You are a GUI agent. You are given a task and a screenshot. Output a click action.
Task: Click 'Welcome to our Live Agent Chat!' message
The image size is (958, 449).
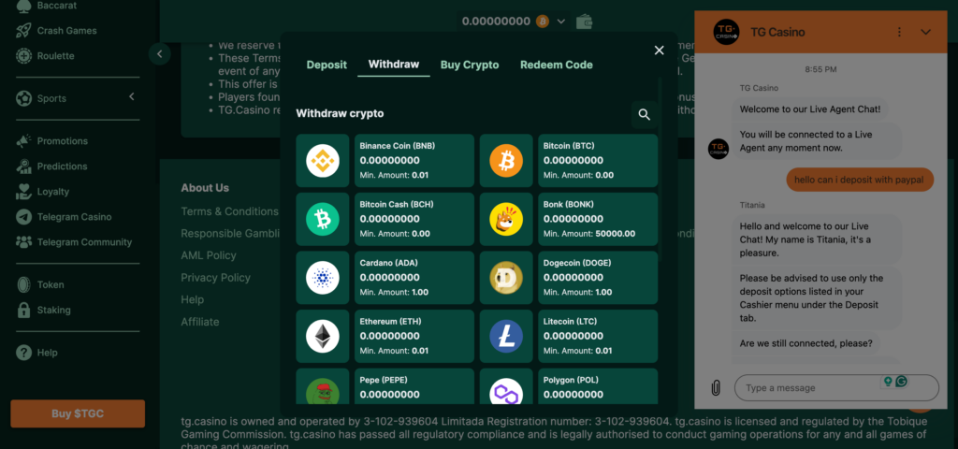pyautogui.click(x=810, y=109)
